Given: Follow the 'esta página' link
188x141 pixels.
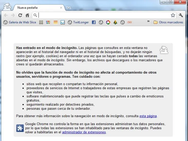Looking at the screenshot, I should pos(148,116).
